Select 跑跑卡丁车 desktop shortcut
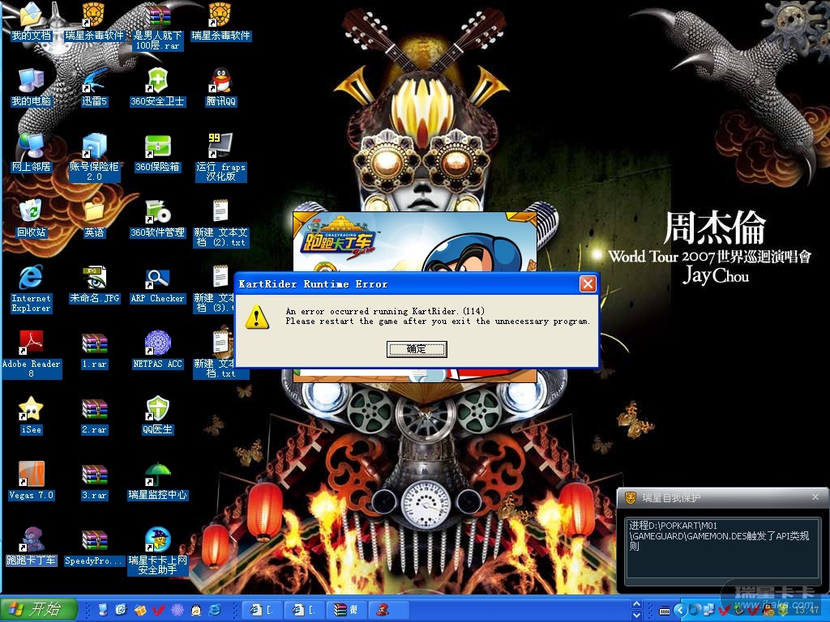The image size is (830, 622). click(32, 547)
